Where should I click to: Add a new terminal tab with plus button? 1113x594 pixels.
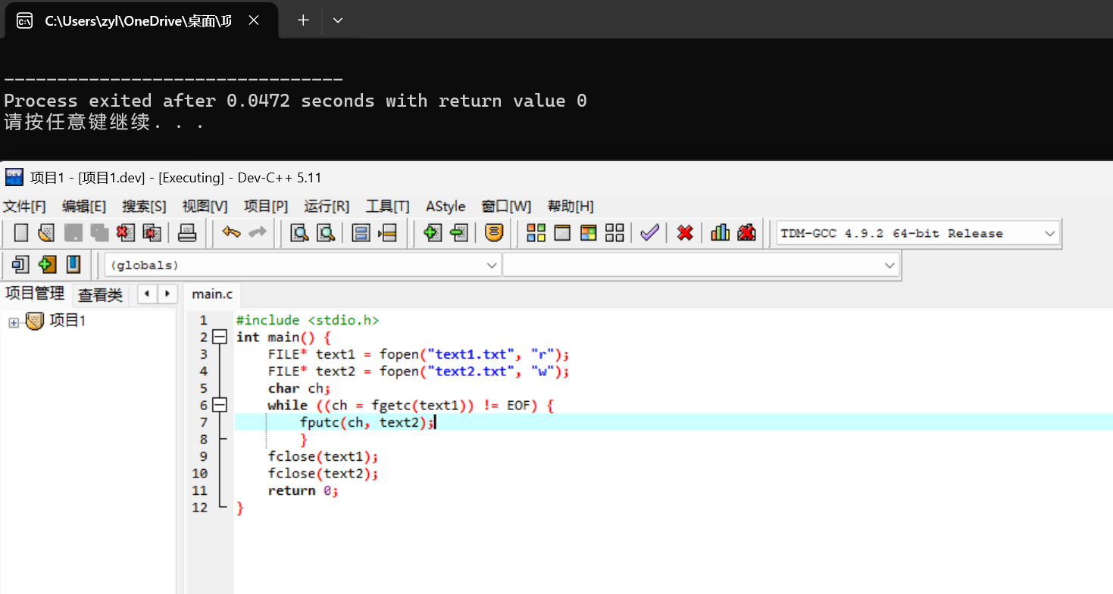302,20
